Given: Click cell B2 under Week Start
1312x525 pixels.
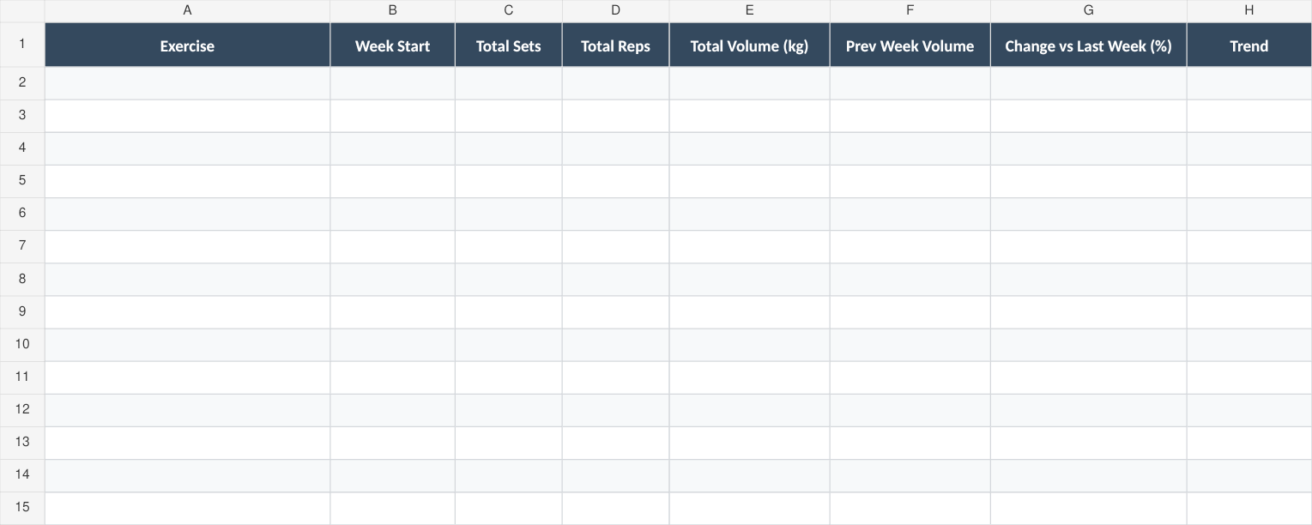Looking at the screenshot, I should point(392,83).
